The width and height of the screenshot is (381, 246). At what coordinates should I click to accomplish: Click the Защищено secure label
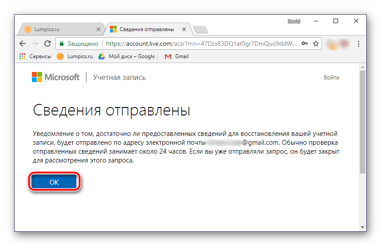[82, 44]
